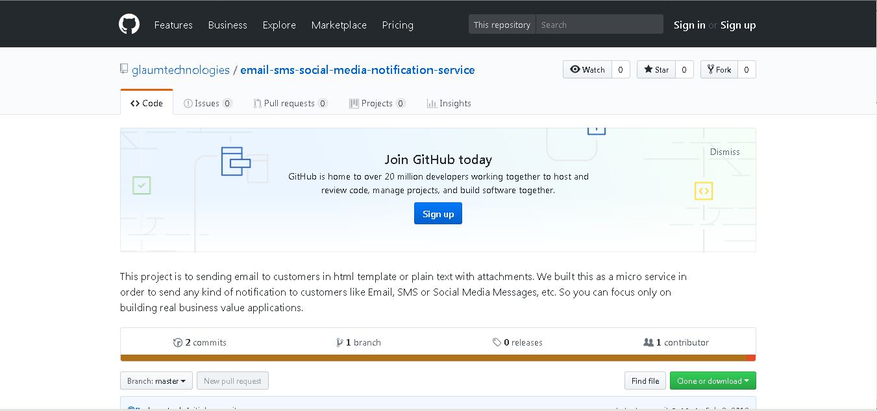Switch to the Pull requests tab
Screen dimensions: 877x411
(x=290, y=103)
